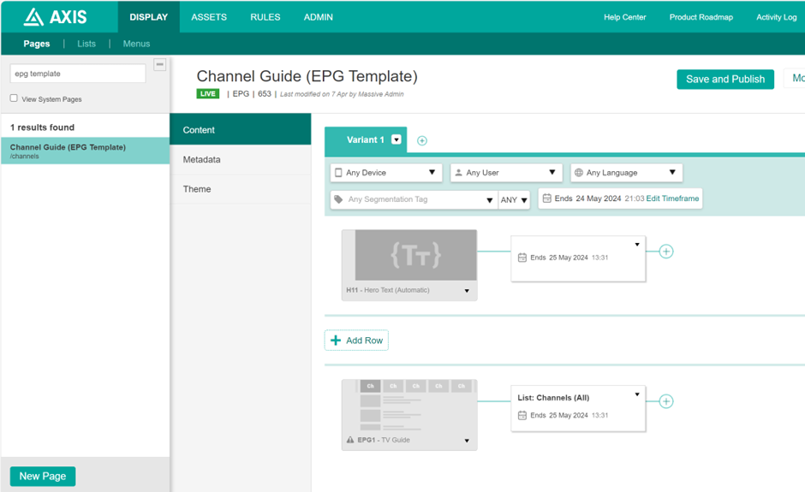The image size is (805, 492).
Task: Select the Variant 1 tab
Action: coord(365,139)
